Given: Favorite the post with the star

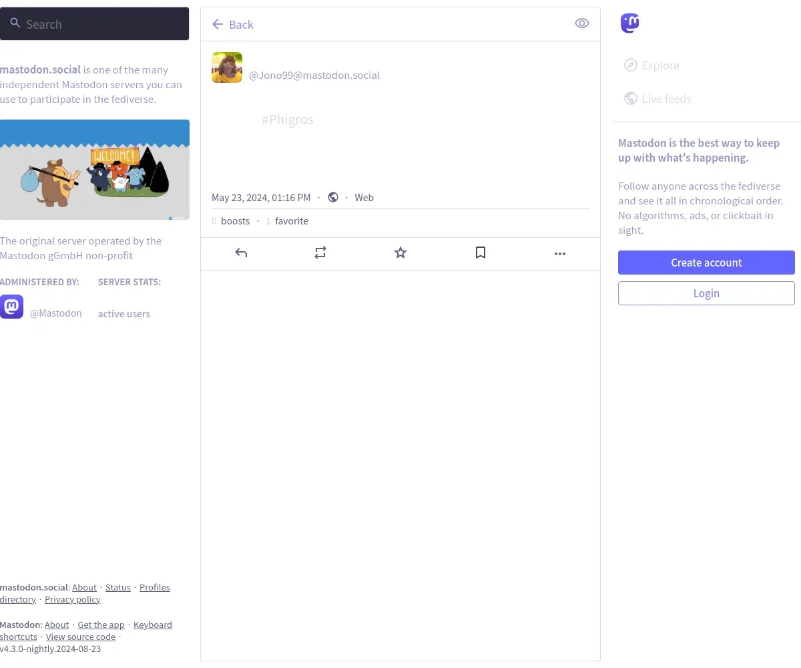Looking at the screenshot, I should [x=400, y=253].
